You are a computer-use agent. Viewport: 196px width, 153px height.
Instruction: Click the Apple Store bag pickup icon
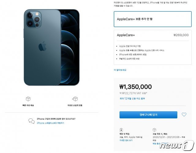pyautogui.click(x=121, y=130)
